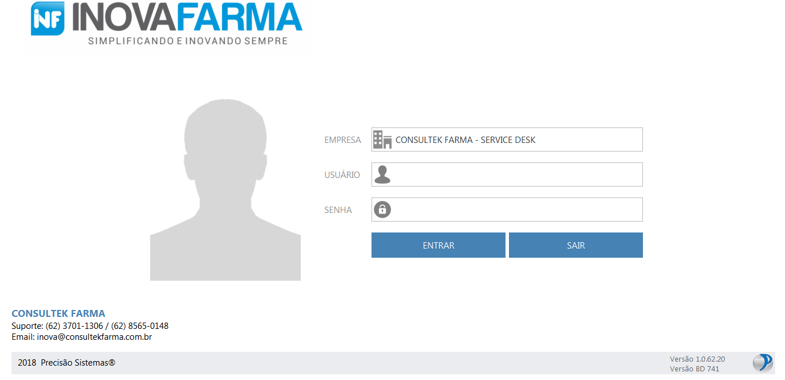Click the SAIR button
The image size is (785, 380).
[x=576, y=245]
